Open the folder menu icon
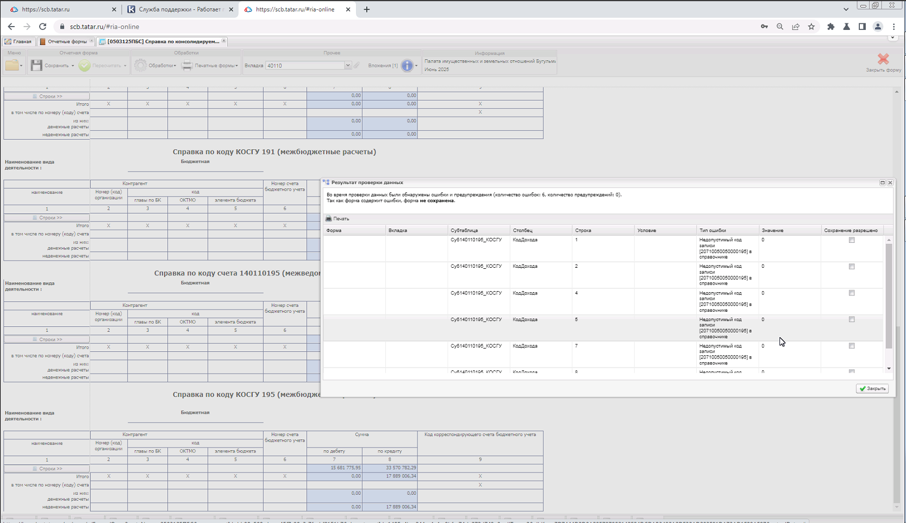Image resolution: width=906 pixels, height=523 pixels. point(12,65)
